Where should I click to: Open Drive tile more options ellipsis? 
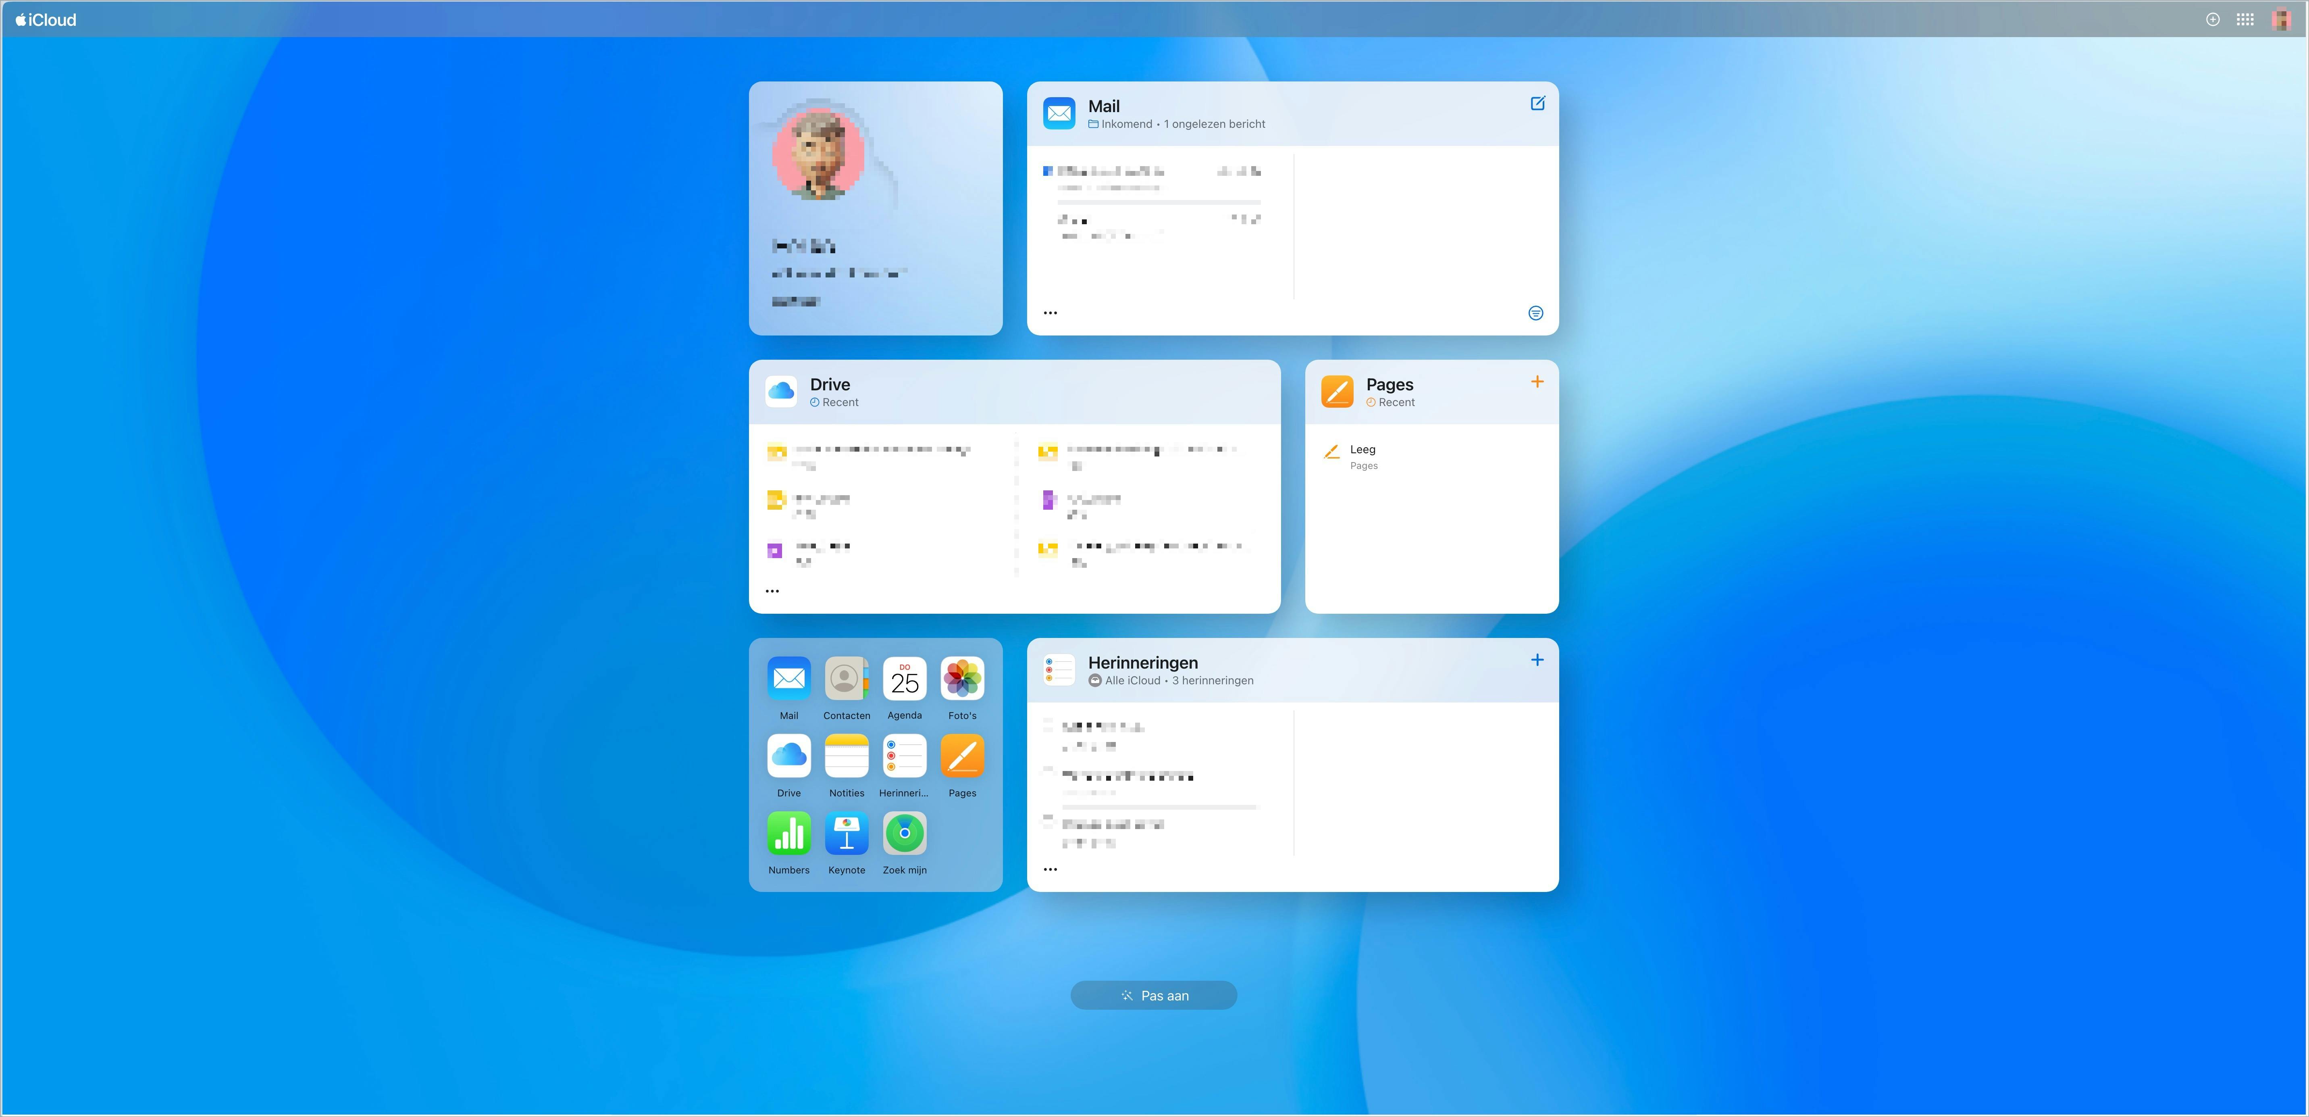point(772,591)
